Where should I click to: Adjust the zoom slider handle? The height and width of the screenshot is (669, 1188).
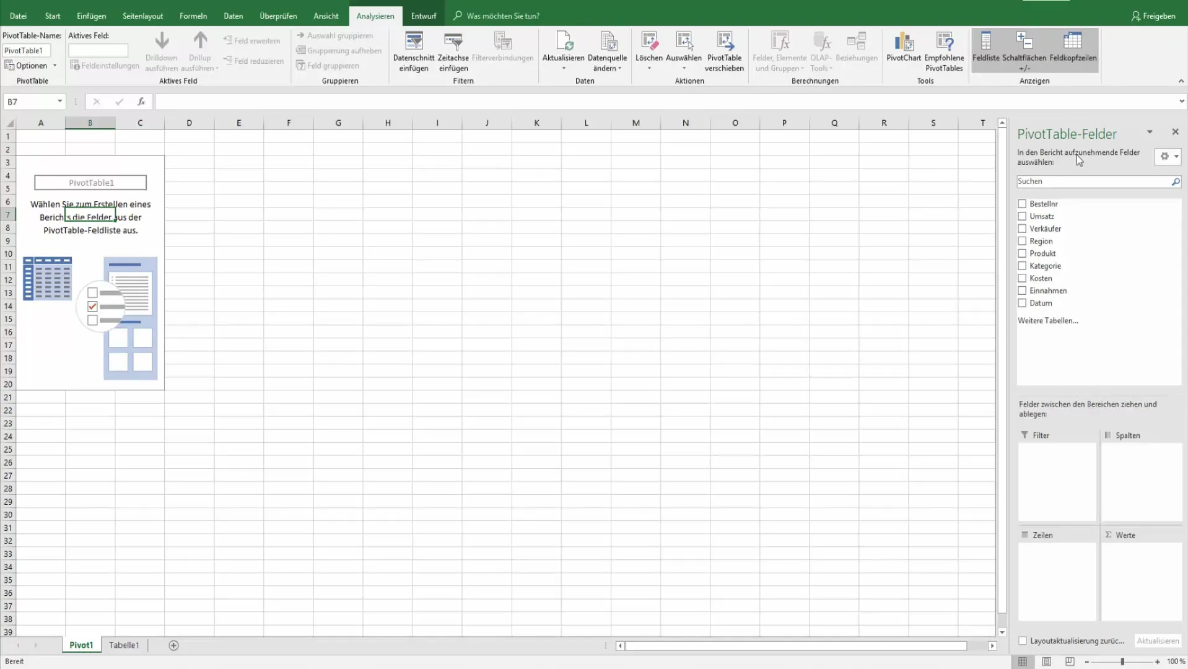[x=1122, y=662]
